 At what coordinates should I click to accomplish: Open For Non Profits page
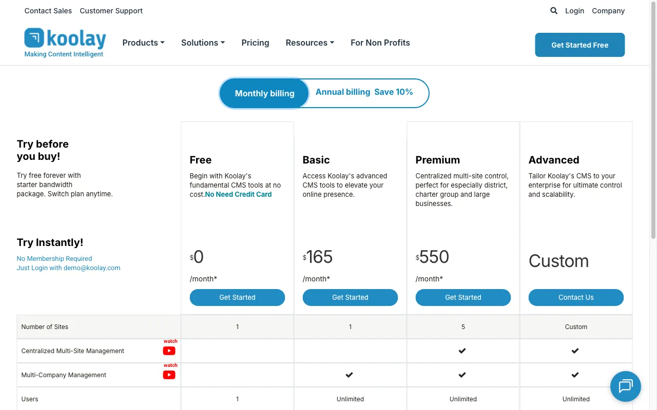point(380,43)
